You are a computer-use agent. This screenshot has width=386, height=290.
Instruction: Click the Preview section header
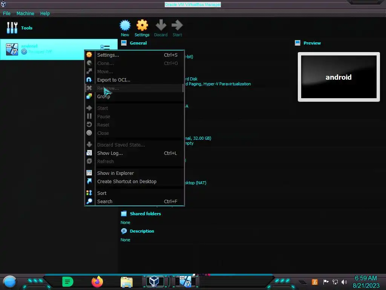coord(312,43)
